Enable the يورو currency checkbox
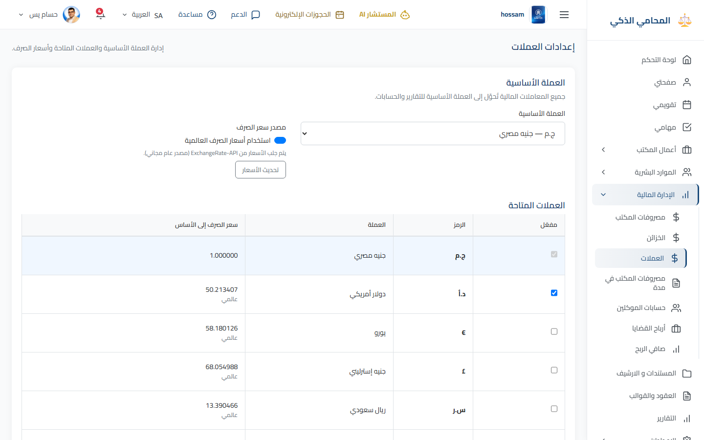Screen dimensions: 704x440 tap(554, 331)
